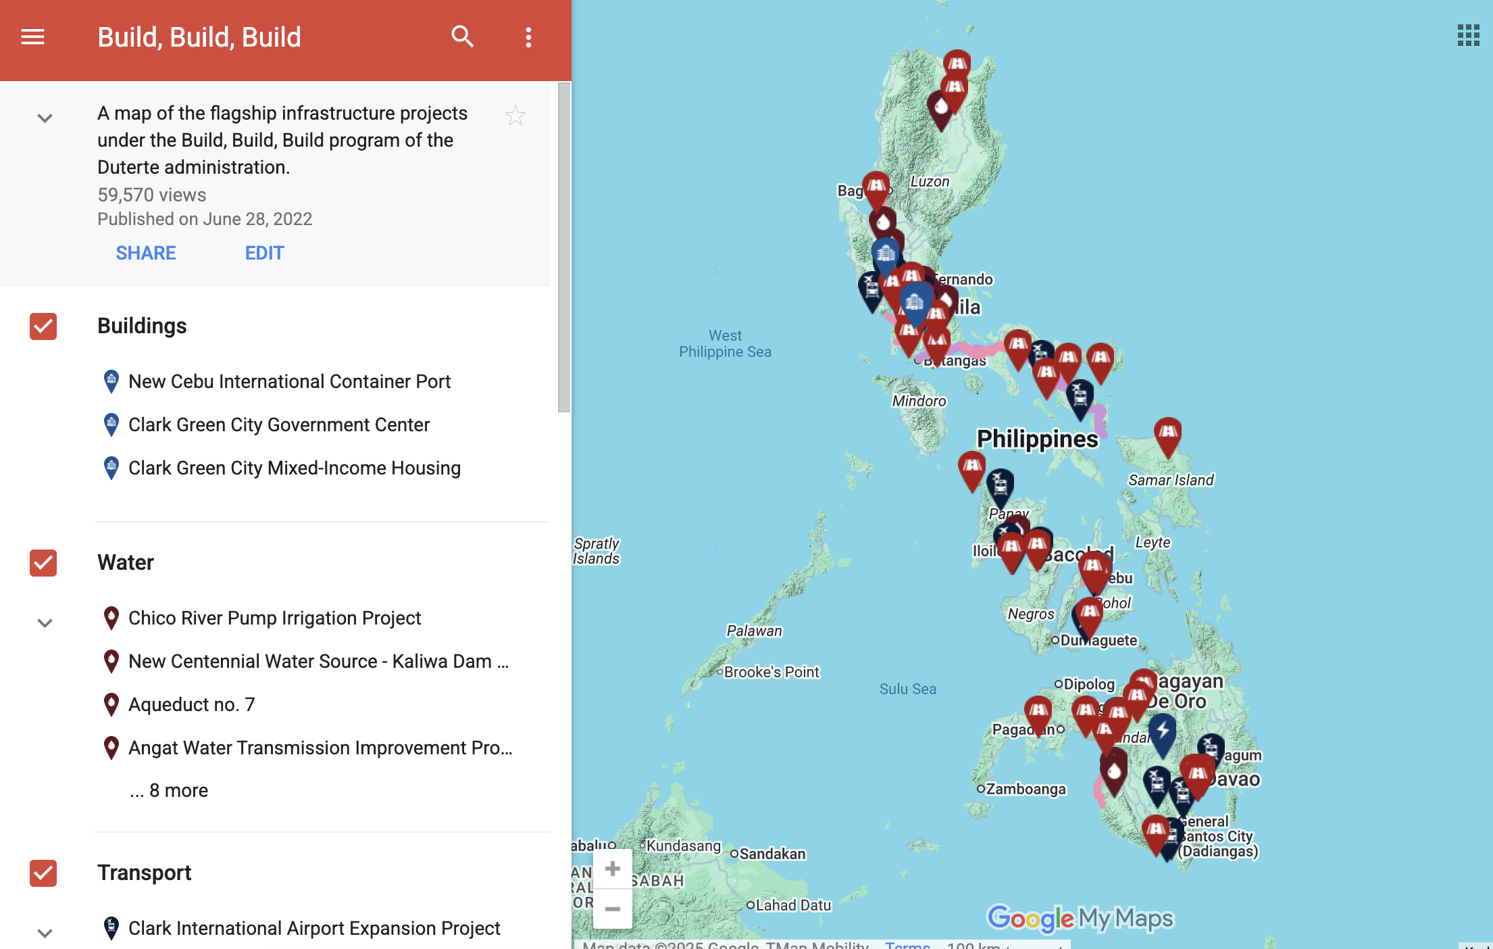Collapse the map description chevron
1493x949 pixels.
click(45, 118)
